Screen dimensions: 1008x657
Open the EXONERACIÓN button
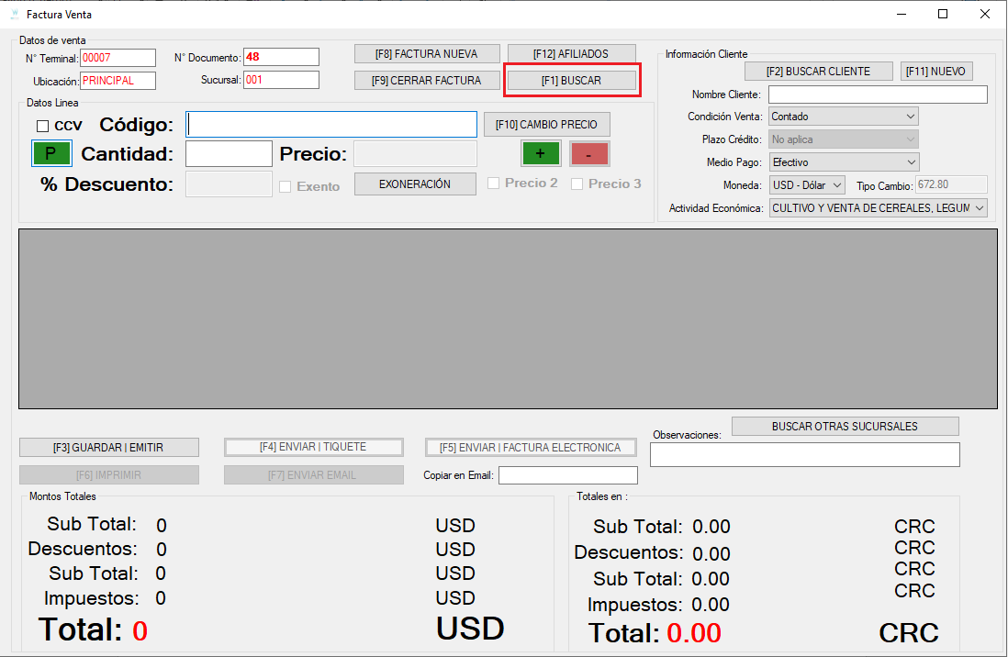click(x=415, y=184)
